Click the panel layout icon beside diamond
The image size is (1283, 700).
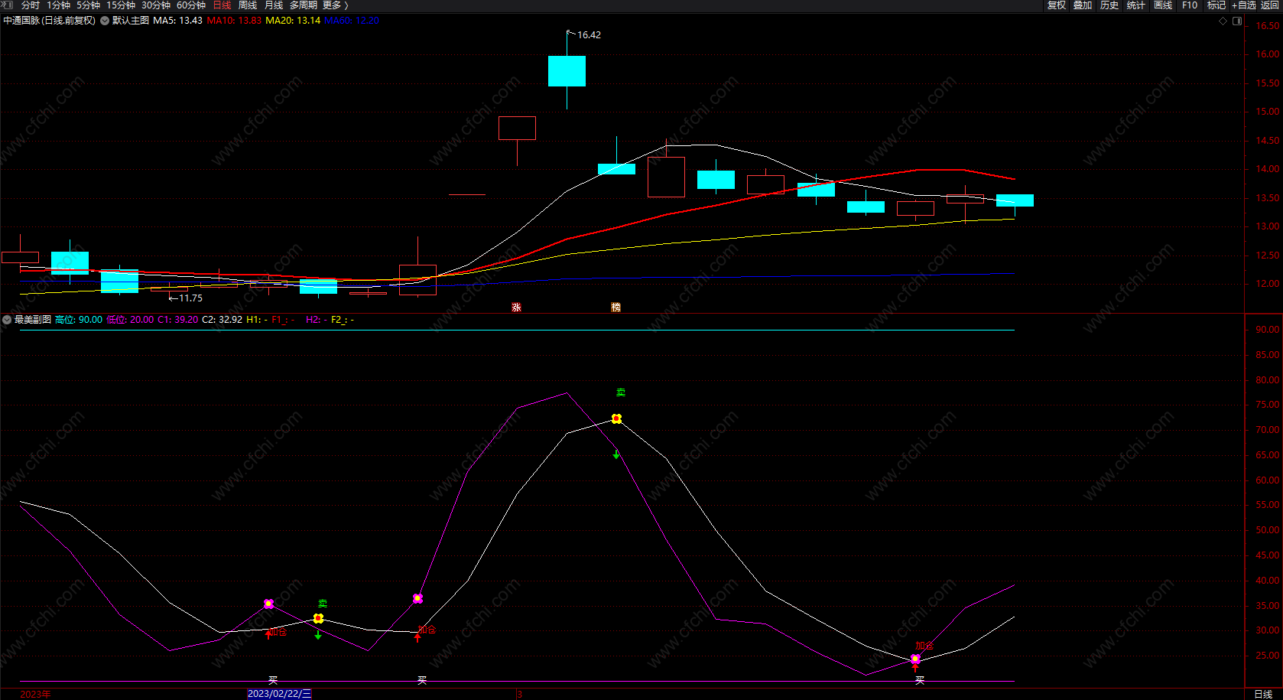coord(1237,21)
